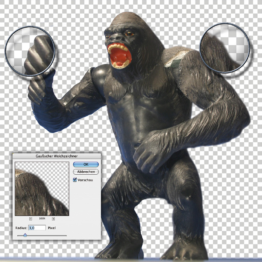Click the blur preview thumbnail
This screenshot has width=262, height=262.
click(42, 189)
